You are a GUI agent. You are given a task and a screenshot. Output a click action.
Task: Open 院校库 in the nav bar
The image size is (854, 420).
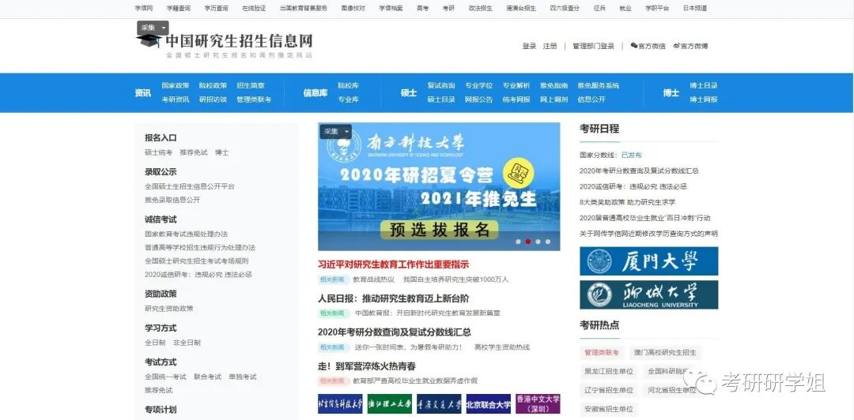[x=349, y=85]
